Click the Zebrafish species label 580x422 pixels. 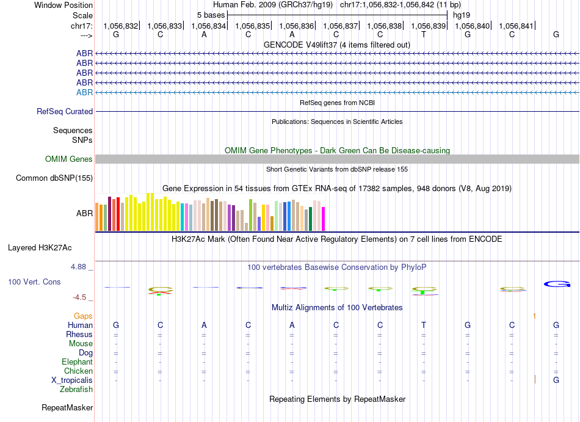coord(76,390)
